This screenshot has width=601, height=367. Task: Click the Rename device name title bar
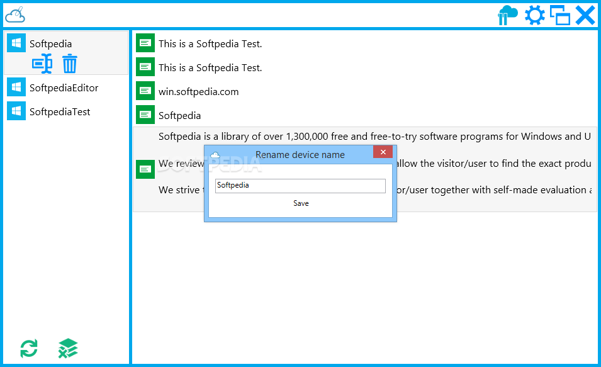click(x=300, y=155)
